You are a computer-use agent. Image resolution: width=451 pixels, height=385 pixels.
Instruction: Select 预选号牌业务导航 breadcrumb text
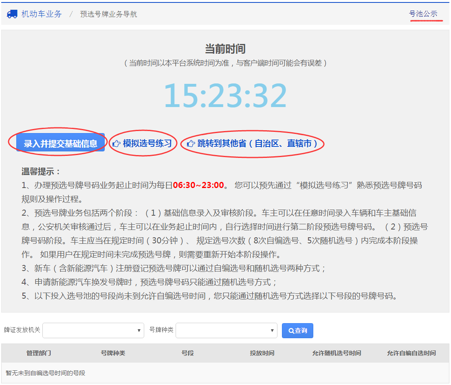click(x=108, y=14)
